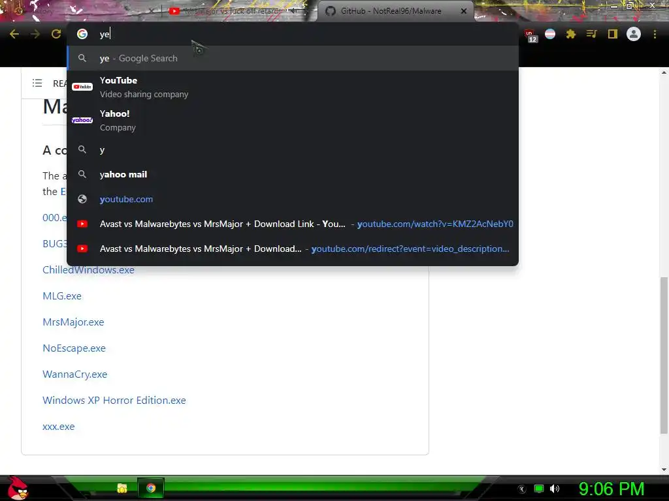The height and width of the screenshot is (501, 669).
Task: Click the page vertical scrollbar thumb
Action: 664,356
